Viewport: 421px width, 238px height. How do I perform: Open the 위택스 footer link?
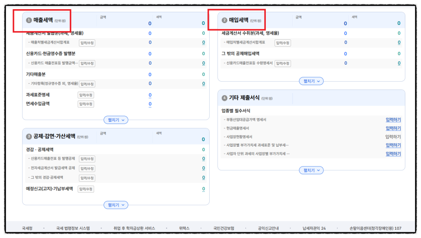(x=184, y=228)
